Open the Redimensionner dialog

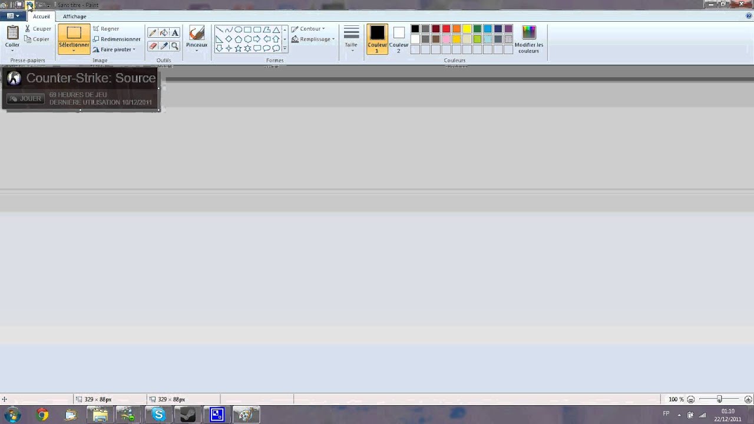(117, 39)
